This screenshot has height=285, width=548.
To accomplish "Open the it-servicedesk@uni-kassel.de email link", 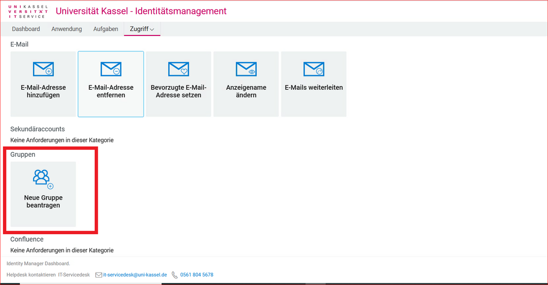I will pyautogui.click(x=135, y=275).
